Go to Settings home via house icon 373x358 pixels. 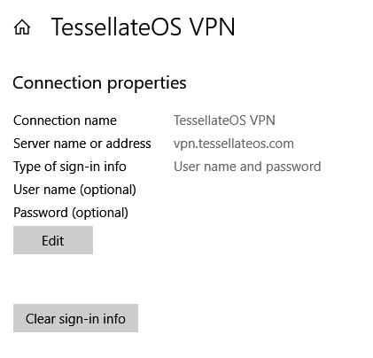click(22, 27)
